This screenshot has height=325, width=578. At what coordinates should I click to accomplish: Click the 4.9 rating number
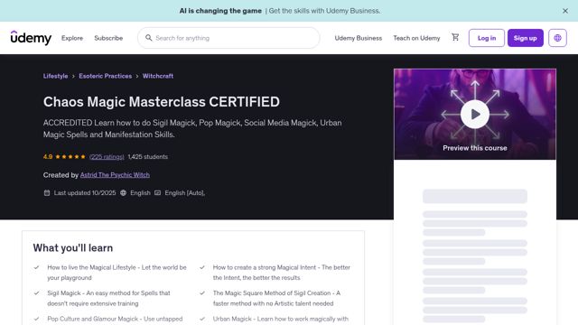tap(48, 156)
